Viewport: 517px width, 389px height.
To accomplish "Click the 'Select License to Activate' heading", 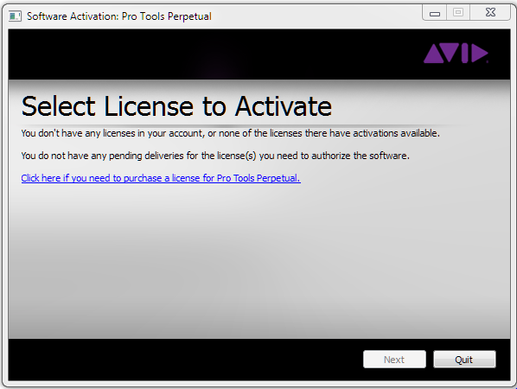I will pos(176,106).
